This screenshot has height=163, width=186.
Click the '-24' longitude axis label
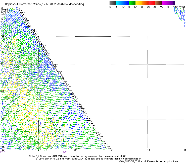point(75,150)
